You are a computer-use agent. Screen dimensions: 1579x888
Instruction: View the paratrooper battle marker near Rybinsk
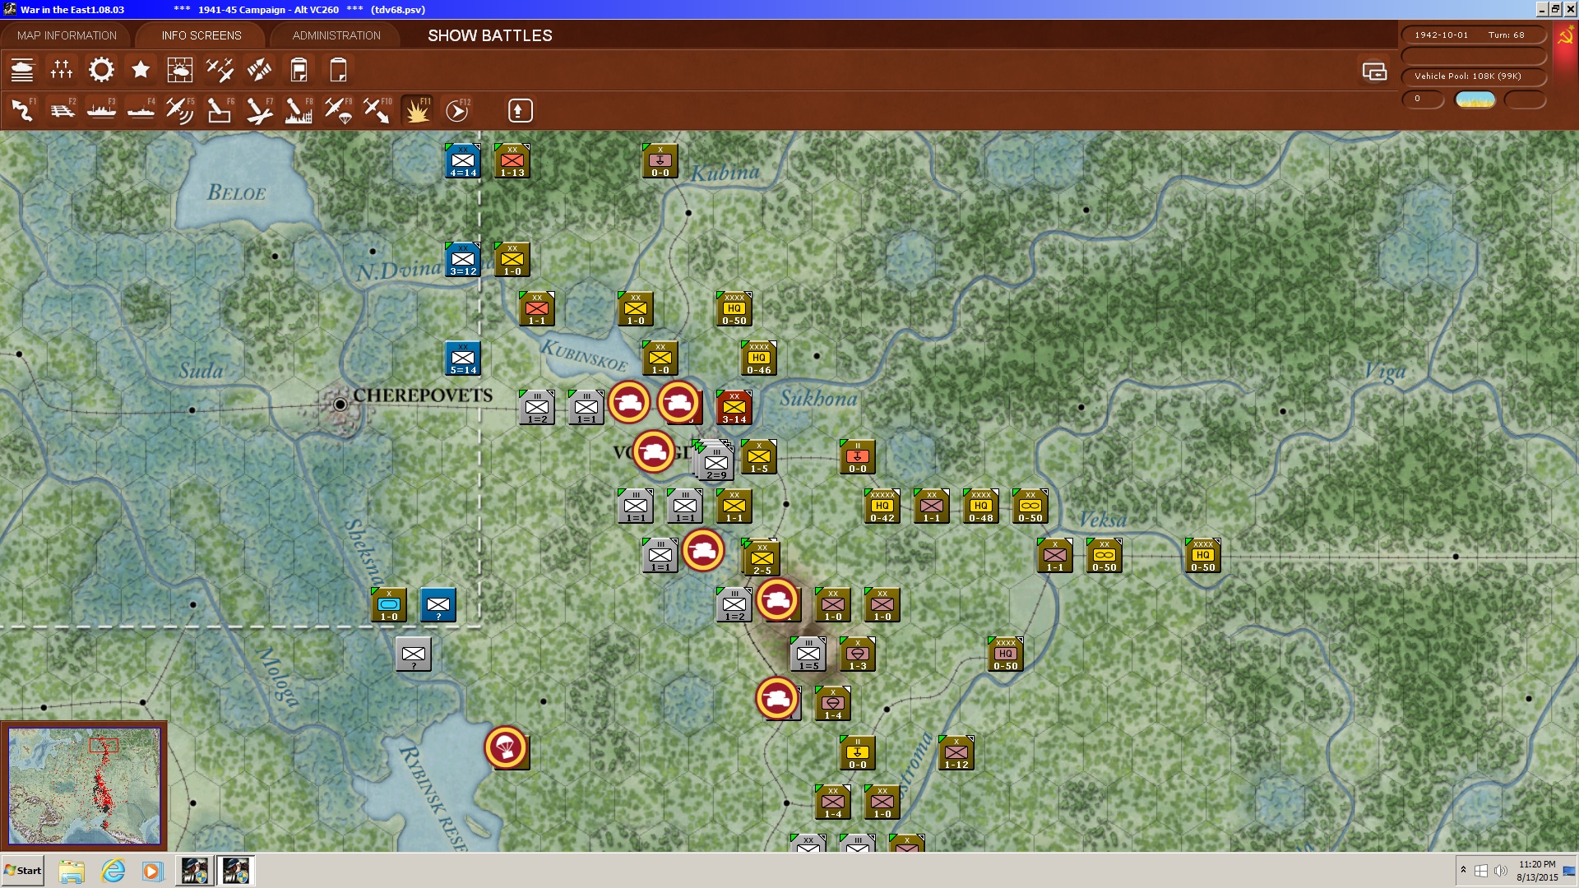coord(506,747)
